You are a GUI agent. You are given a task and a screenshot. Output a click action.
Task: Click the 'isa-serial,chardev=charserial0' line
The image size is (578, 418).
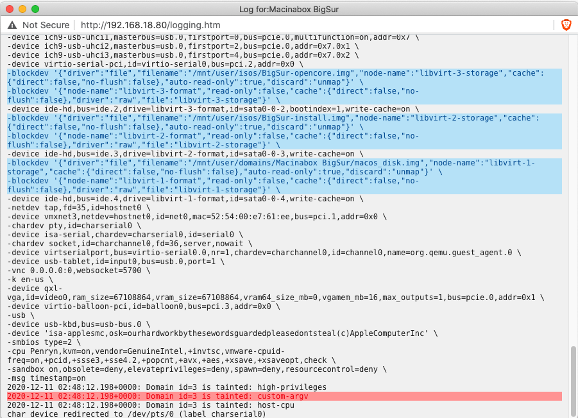coord(125,235)
